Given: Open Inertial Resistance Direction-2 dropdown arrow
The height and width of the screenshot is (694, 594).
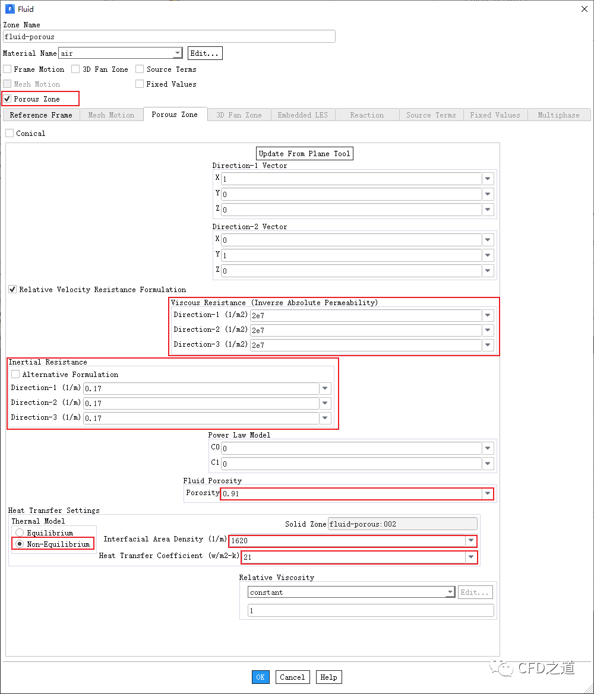Looking at the screenshot, I should pos(325,403).
